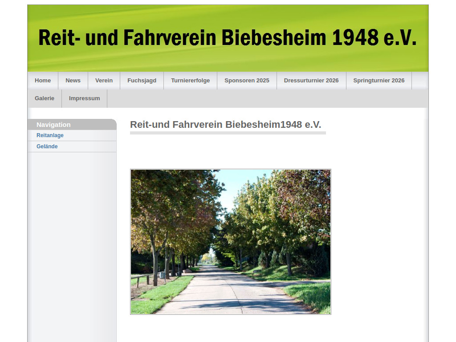This screenshot has width=456, height=342.
Task: Open the Fuchsjagd page
Action: pos(142,80)
